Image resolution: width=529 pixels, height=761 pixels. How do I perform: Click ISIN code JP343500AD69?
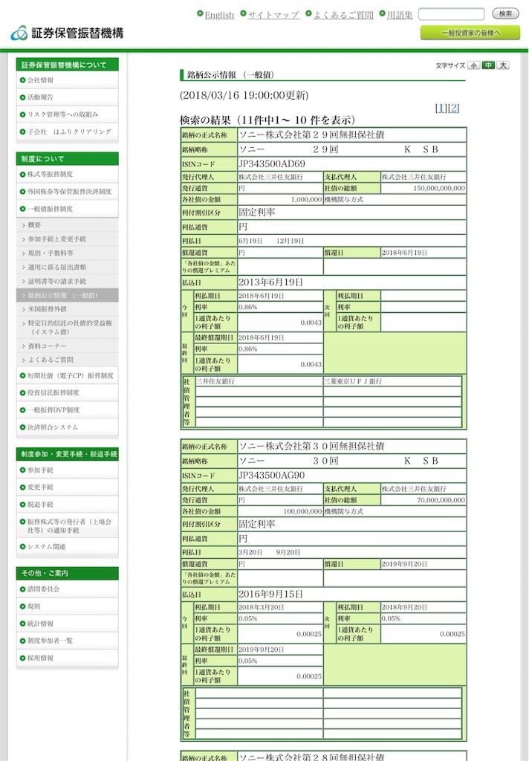272,164
